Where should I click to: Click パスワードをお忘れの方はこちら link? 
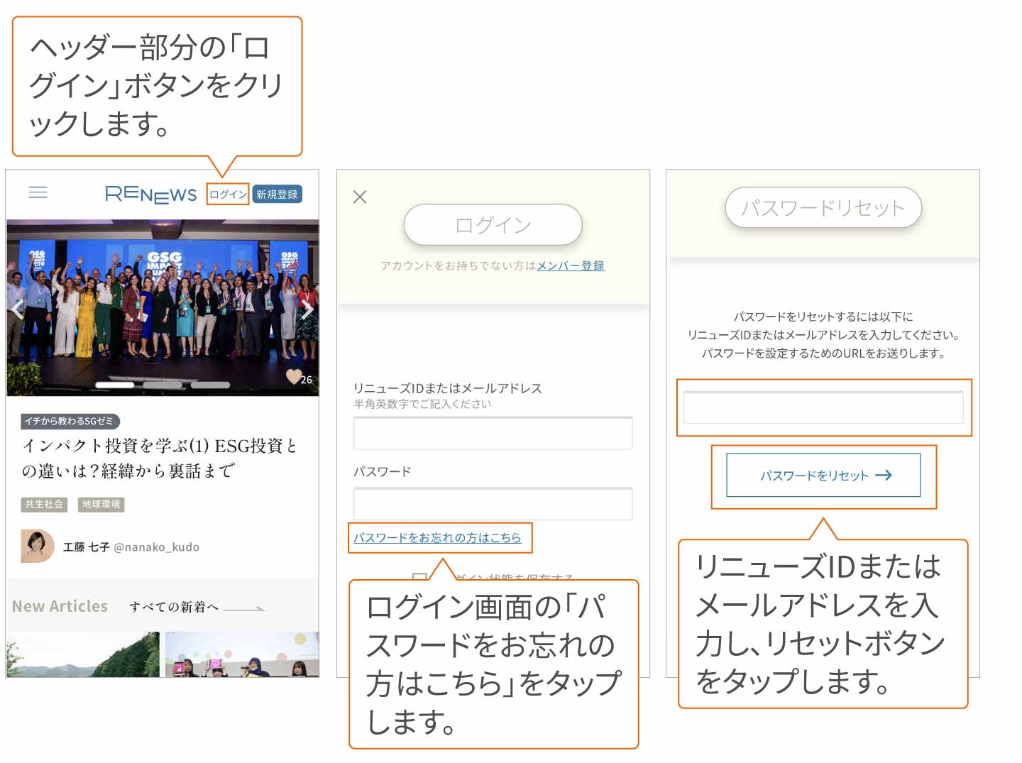click(437, 538)
